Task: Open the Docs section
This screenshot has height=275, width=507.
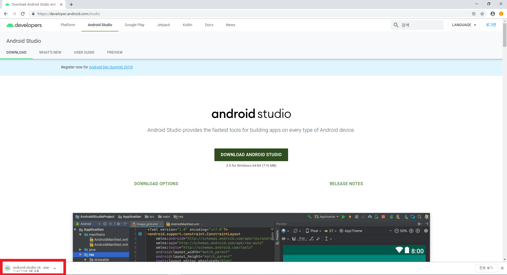Action: coord(209,25)
